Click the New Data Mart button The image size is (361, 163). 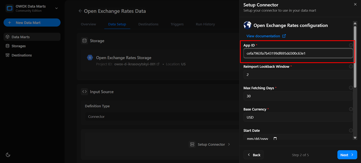[x=32, y=22]
